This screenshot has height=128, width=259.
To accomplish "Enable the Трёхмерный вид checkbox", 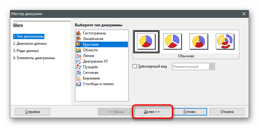I will tap(135, 66).
